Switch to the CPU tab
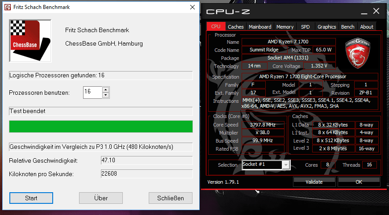Viewport: 389px width, 215px height. click(x=216, y=26)
